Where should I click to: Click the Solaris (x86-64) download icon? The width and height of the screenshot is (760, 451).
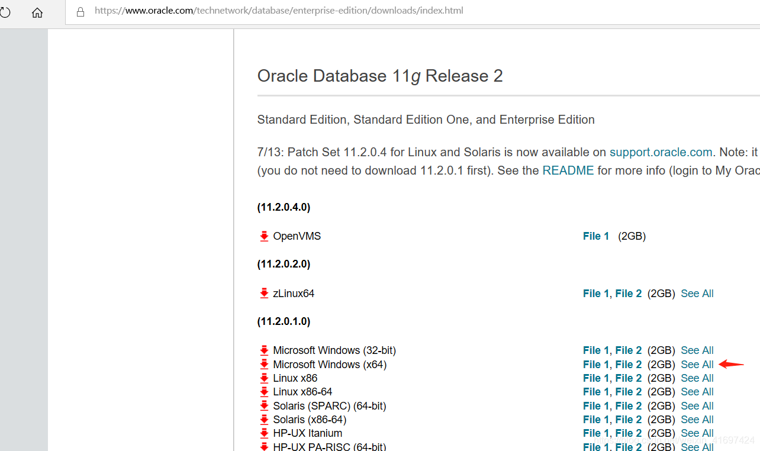tap(264, 420)
